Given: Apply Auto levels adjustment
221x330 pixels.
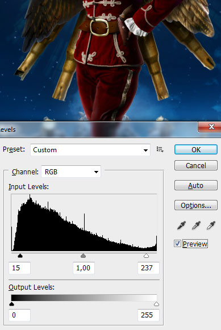Looking at the screenshot, I should tap(196, 185).
